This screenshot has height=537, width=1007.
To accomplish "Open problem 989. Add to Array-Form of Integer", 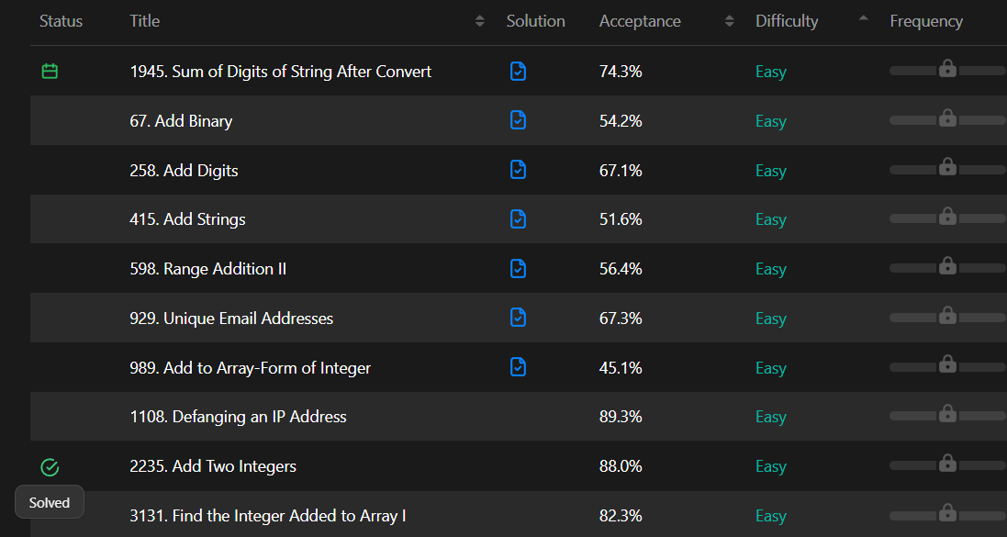I will coord(251,367).
